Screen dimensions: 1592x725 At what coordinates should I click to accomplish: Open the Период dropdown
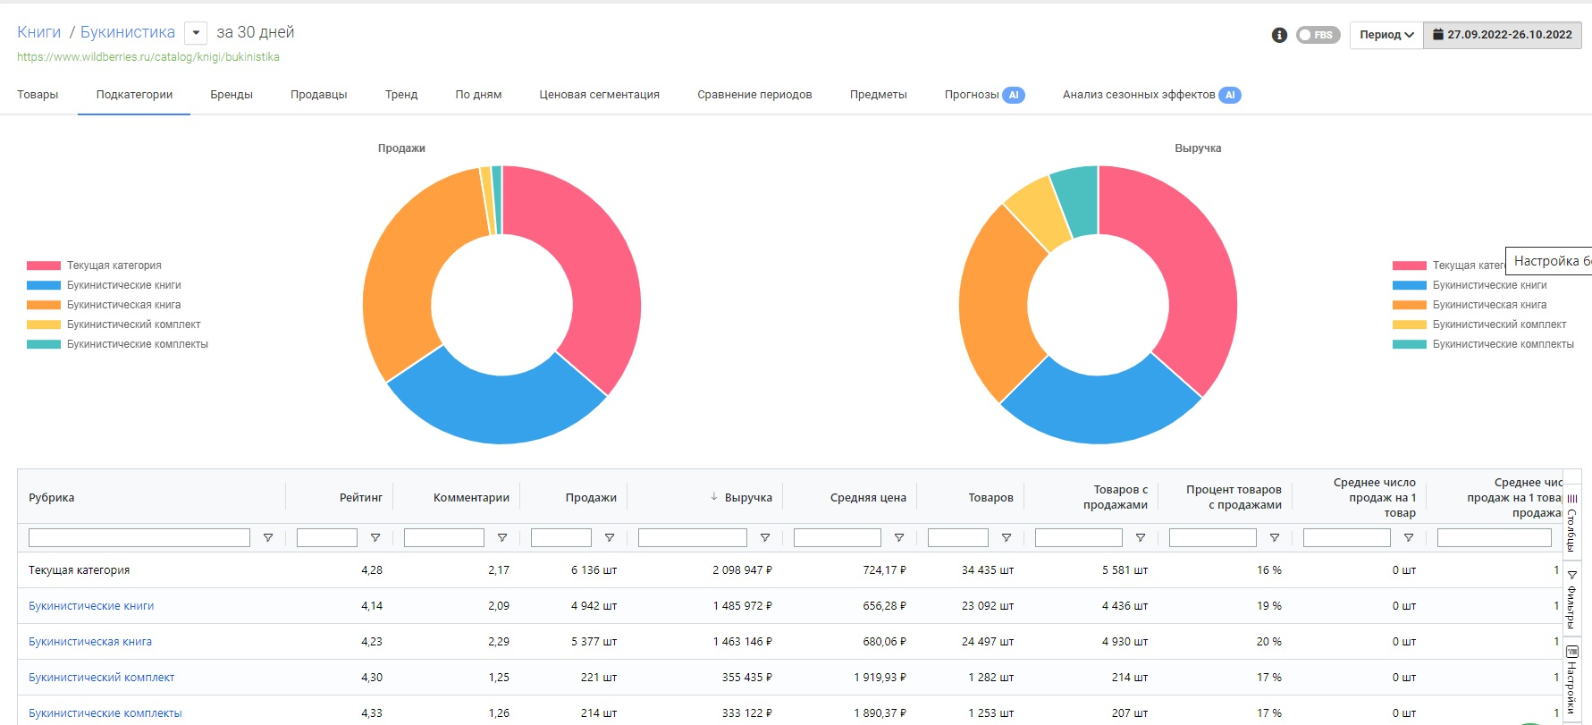click(x=1386, y=35)
